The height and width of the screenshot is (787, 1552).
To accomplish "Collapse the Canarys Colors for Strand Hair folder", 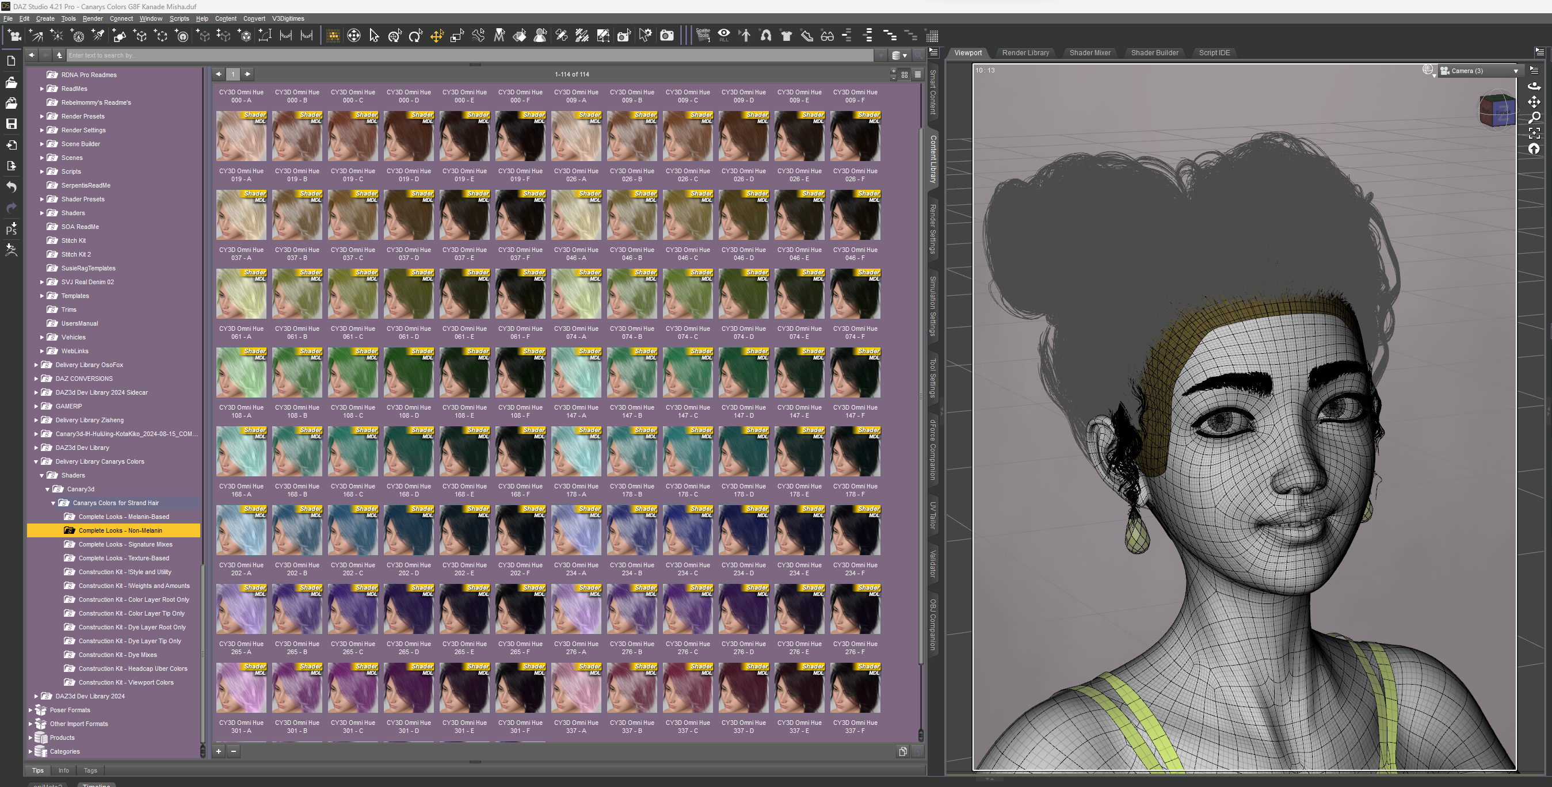I will 53,503.
